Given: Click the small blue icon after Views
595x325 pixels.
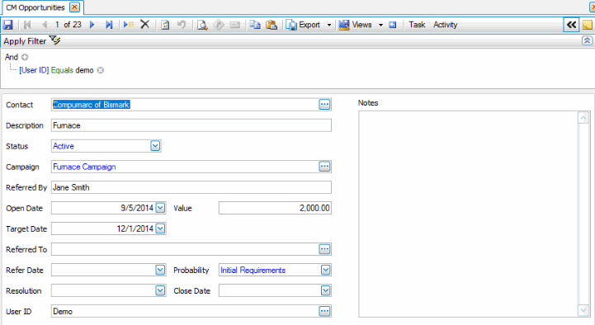Looking at the screenshot, I should tap(392, 25).
